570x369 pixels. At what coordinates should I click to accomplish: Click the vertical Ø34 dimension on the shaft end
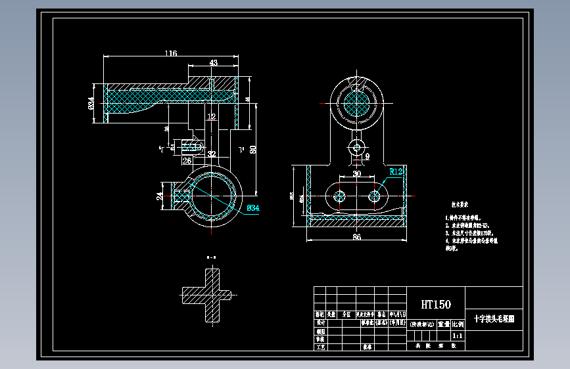[91, 103]
